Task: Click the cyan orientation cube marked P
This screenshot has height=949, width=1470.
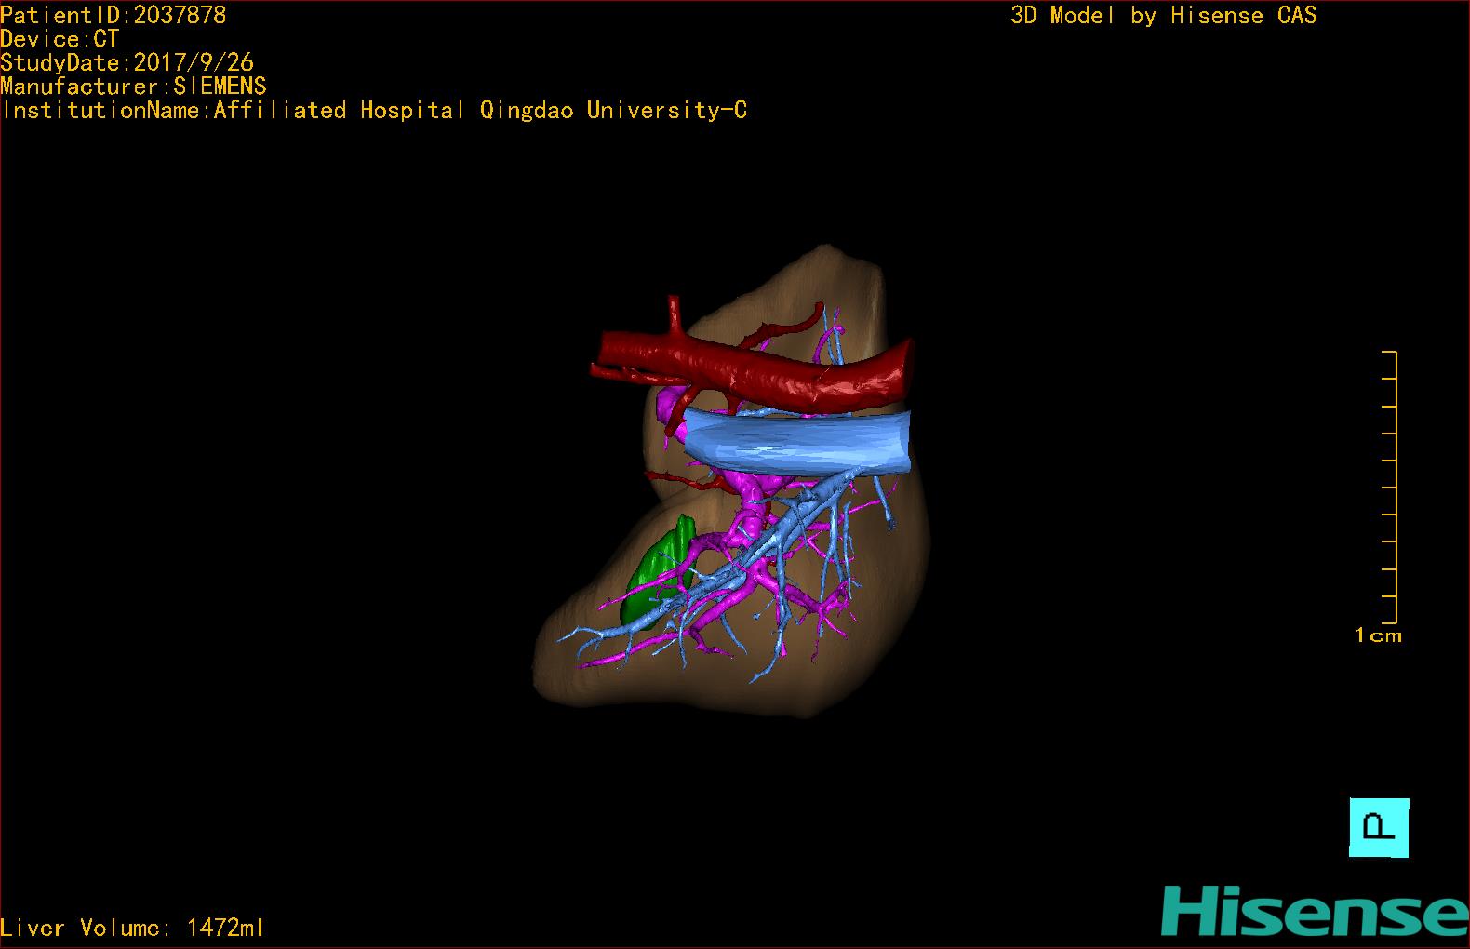Action: pyautogui.click(x=1379, y=827)
